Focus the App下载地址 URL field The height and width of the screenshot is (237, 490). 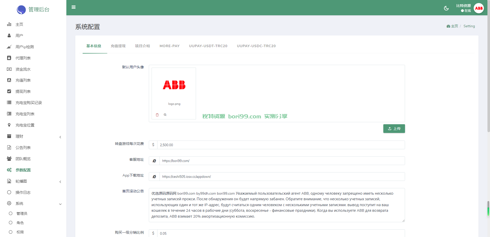pyautogui.click(x=282, y=177)
